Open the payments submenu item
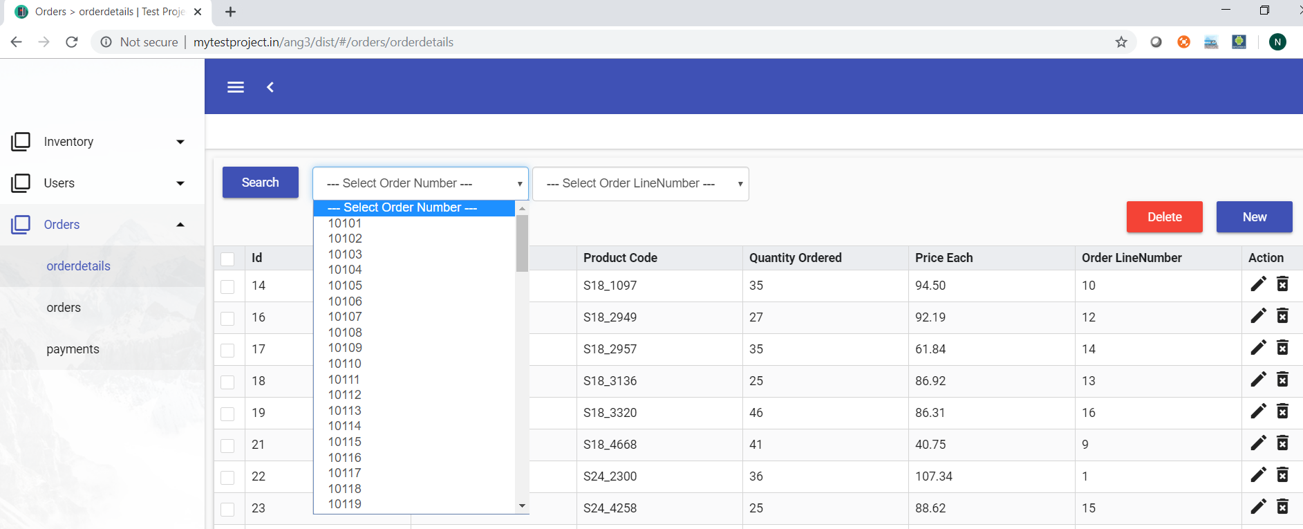This screenshot has width=1303, height=529. click(73, 349)
